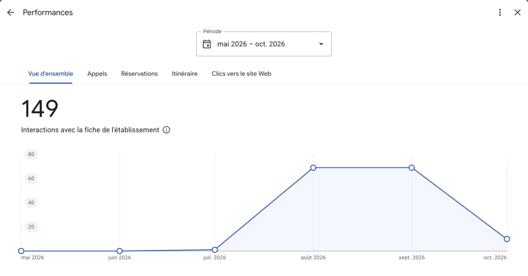The width and height of the screenshot is (528, 276).
Task: Click the août 2026 data point
Action: (313, 168)
